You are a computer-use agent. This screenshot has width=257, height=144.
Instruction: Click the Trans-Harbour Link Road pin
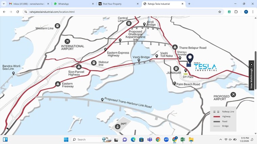point(102,99)
